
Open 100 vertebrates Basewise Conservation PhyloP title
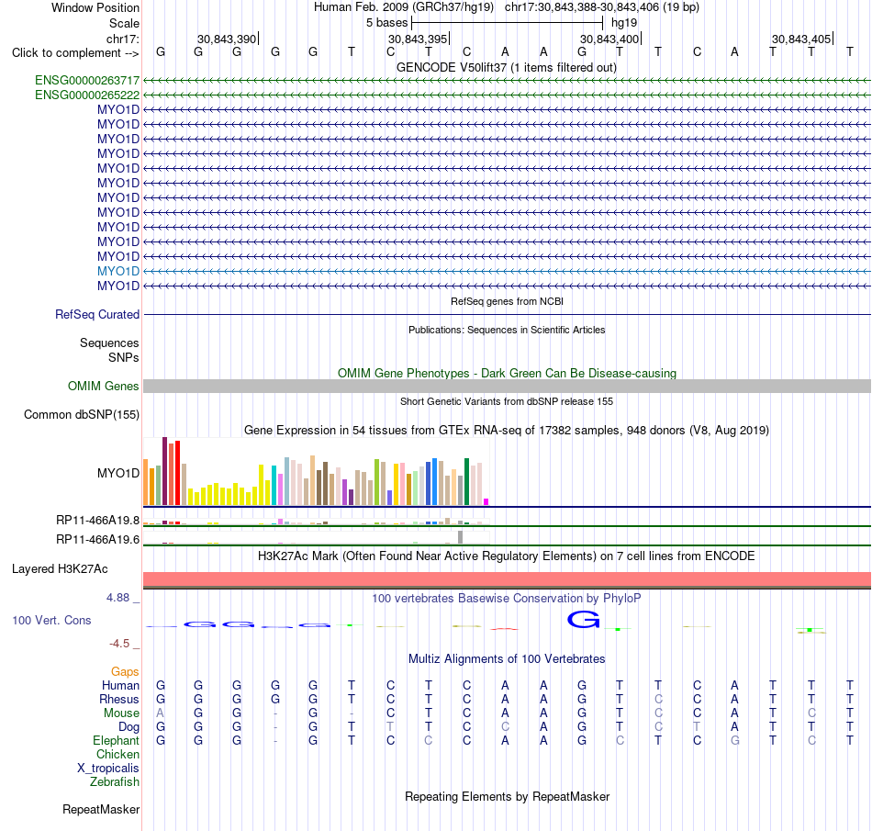[x=506, y=598]
